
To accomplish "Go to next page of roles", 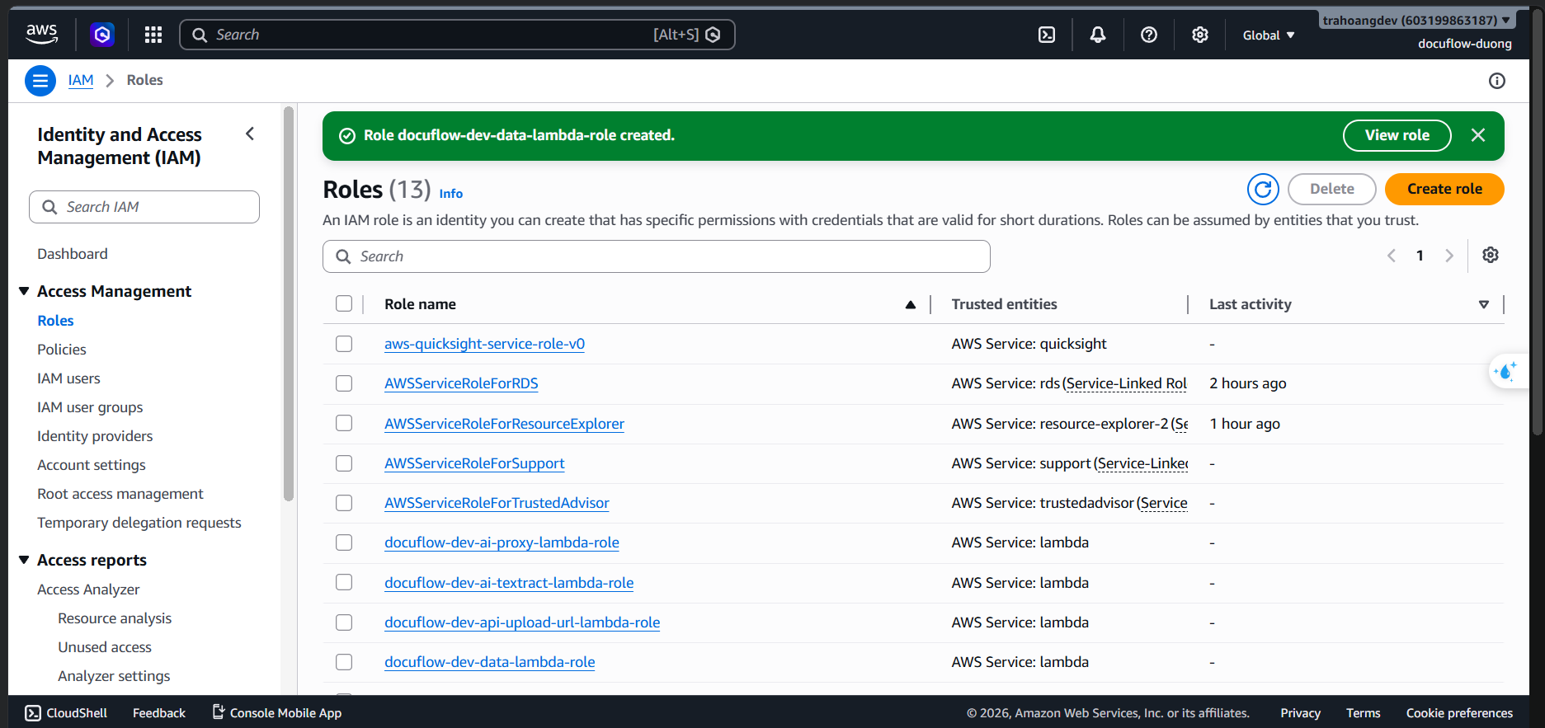I will pos(1449,256).
